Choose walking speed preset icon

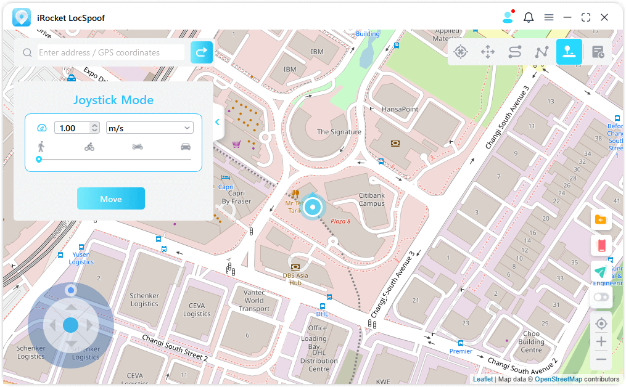click(41, 147)
